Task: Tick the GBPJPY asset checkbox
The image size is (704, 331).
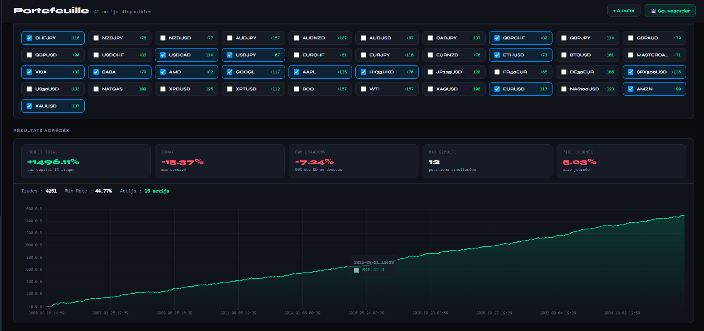Action: 564,38
